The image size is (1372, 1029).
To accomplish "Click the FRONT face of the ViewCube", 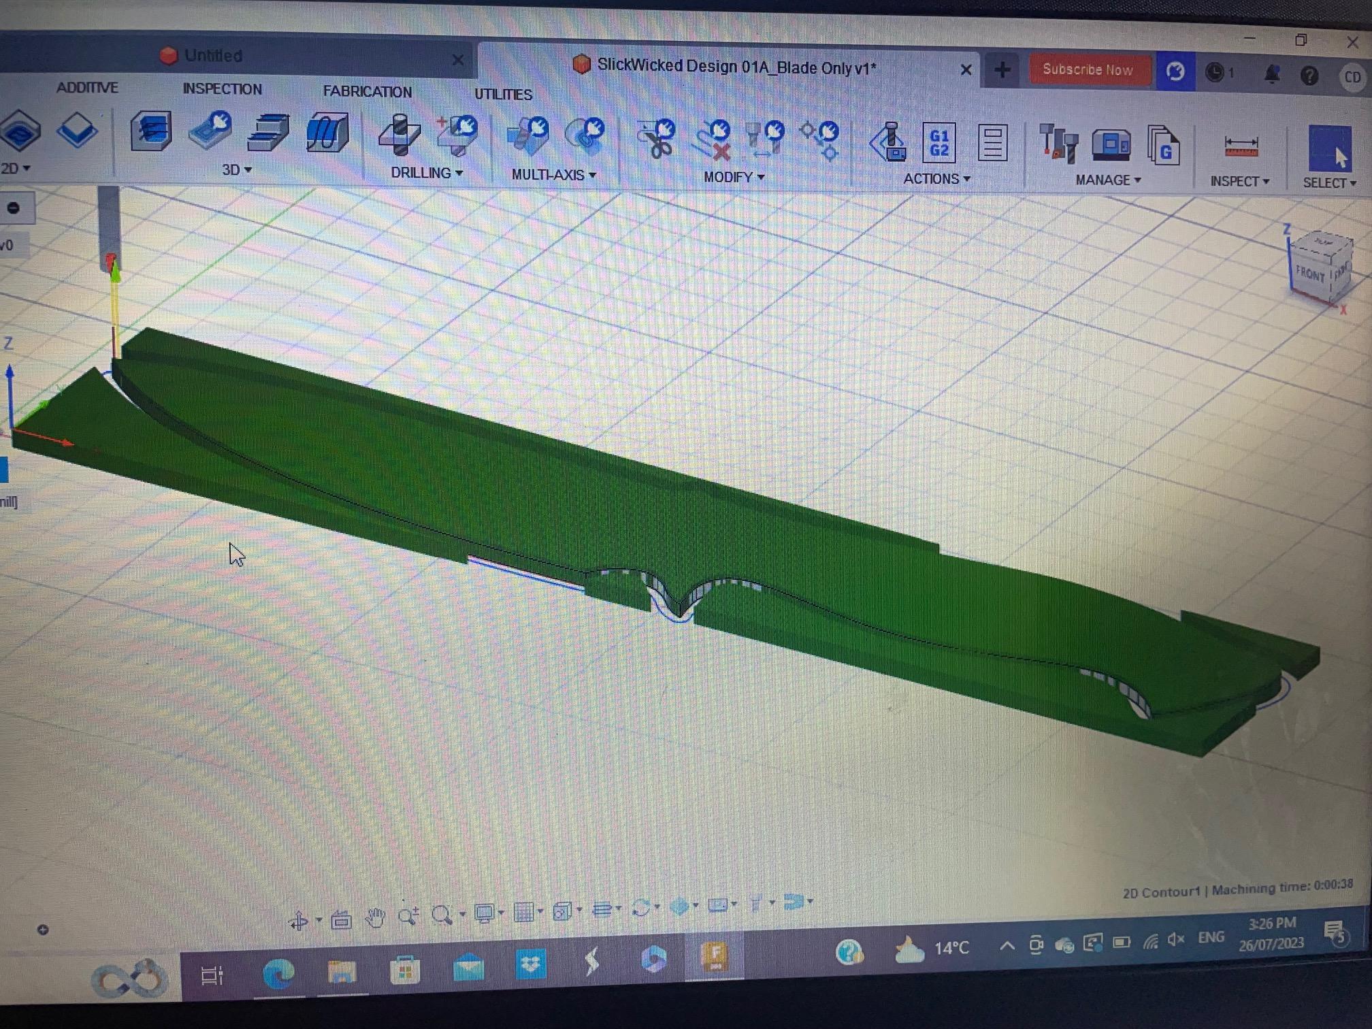I will pyautogui.click(x=1309, y=275).
